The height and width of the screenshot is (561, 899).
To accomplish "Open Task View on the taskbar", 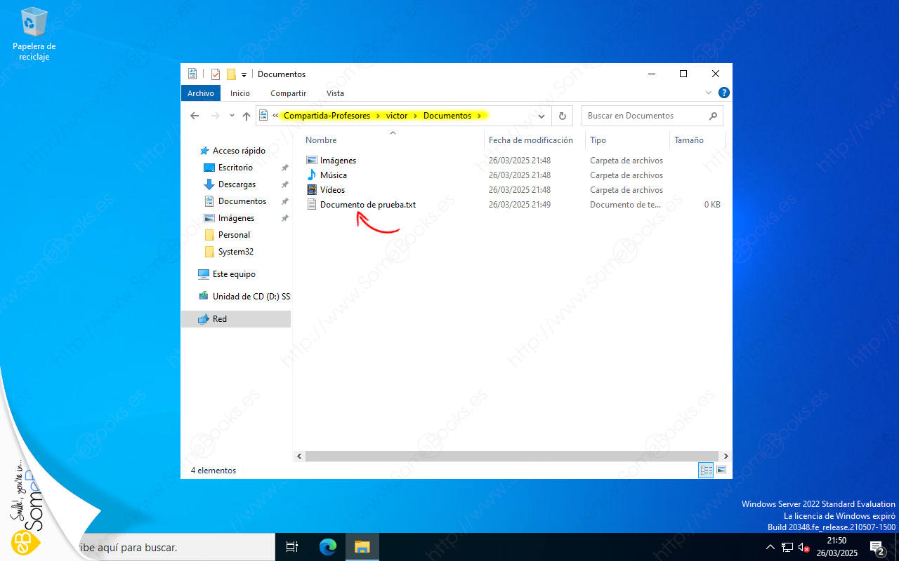I will coord(293,547).
